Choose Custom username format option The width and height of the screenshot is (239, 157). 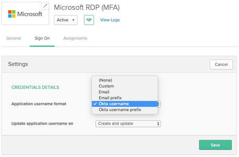[x=125, y=86]
